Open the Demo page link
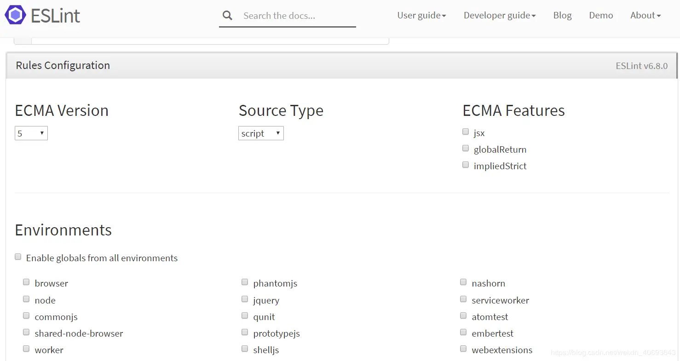This screenshot has height=361, width=680. (x=601, y=15)
